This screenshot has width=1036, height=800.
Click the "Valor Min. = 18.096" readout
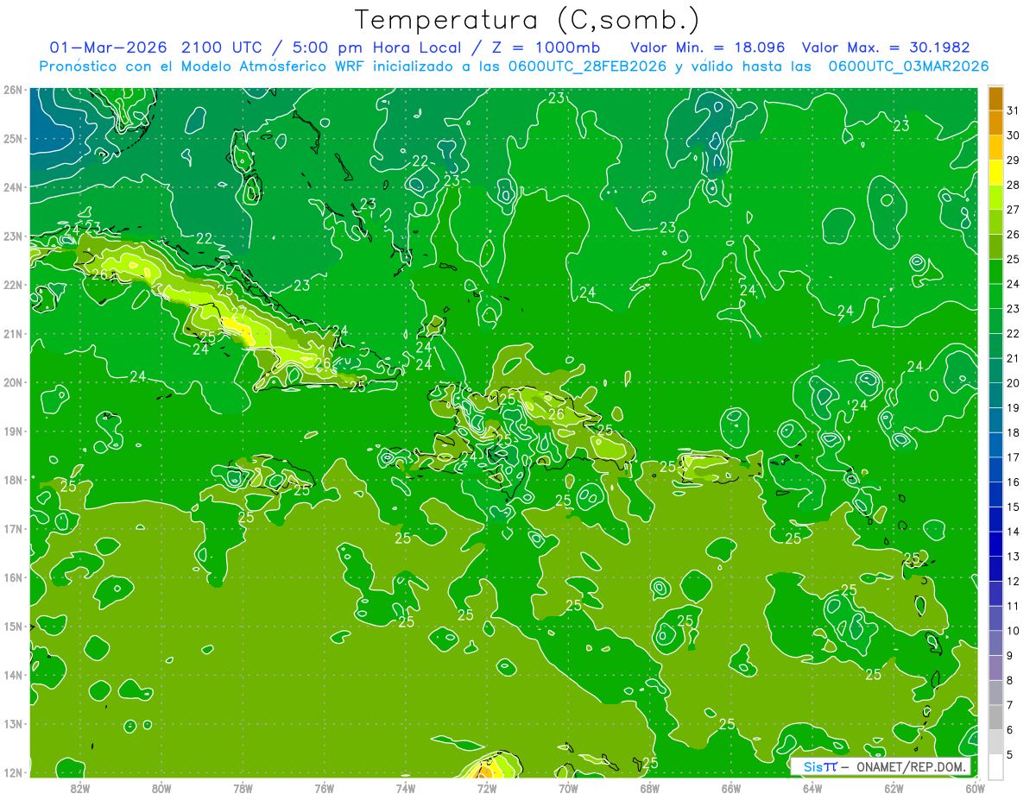pyautogui.click(x=708, y=47)
